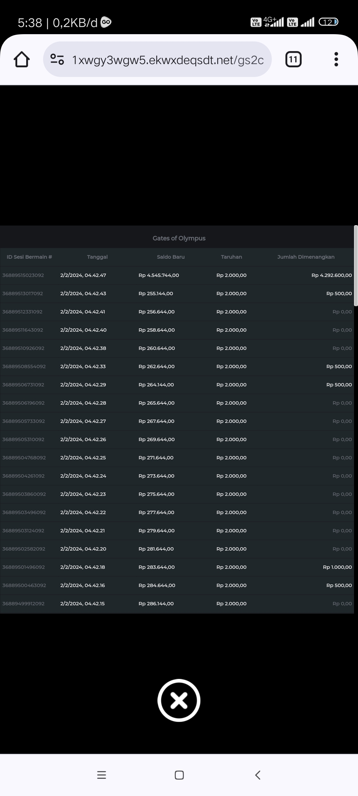Tap Android back navigation arrow
The width and height of the screenshot is (358, 796).
point(258,775)
